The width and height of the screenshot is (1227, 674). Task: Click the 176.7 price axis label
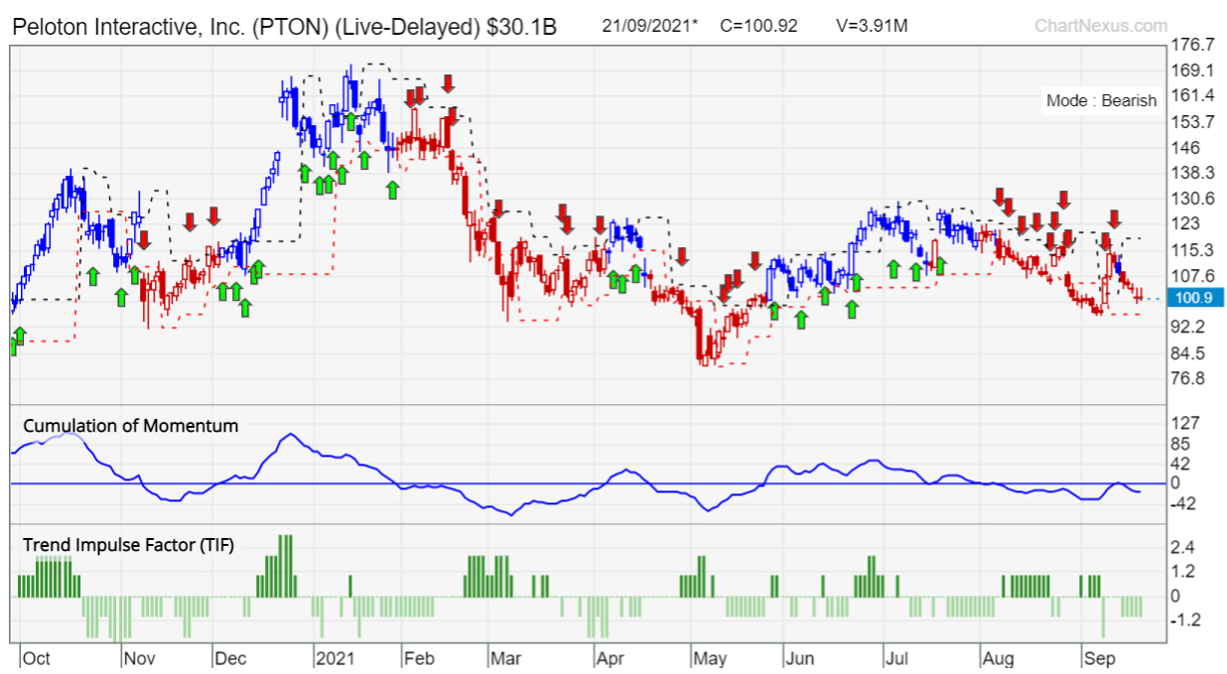[1194, 46]
